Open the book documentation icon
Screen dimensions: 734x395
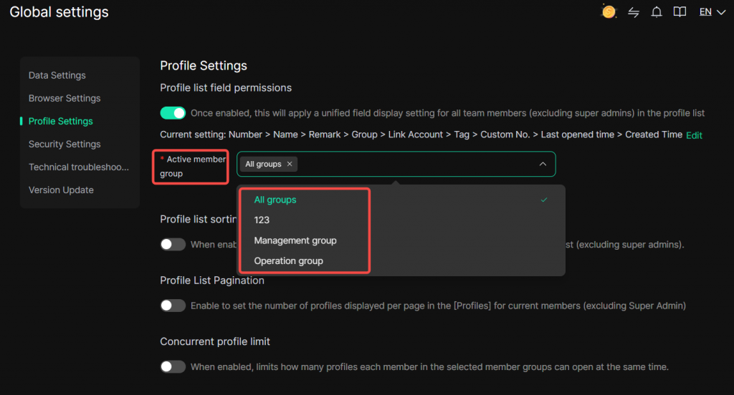[x=680, y=12]
